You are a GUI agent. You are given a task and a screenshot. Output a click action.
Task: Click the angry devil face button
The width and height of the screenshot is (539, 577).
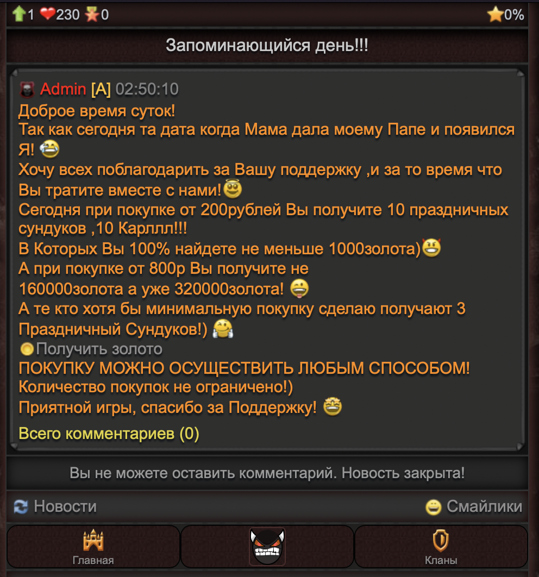click(x=267, y=547)
